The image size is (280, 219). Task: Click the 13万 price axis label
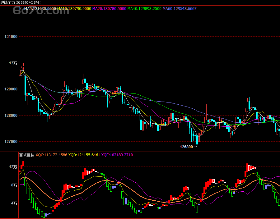pos(13,63)
